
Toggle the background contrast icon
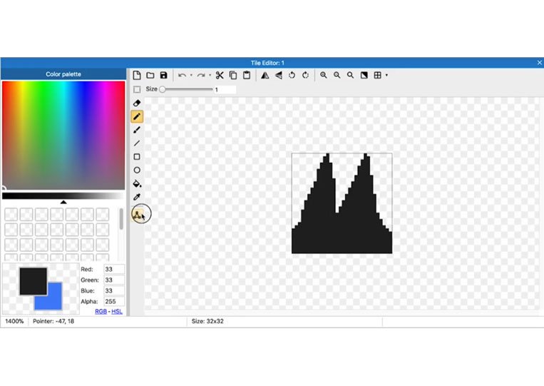(364, 76)
